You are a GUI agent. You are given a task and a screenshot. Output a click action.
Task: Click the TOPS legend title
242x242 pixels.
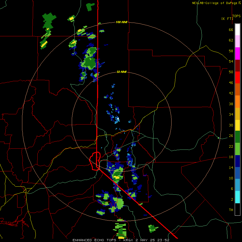(236, 16)
